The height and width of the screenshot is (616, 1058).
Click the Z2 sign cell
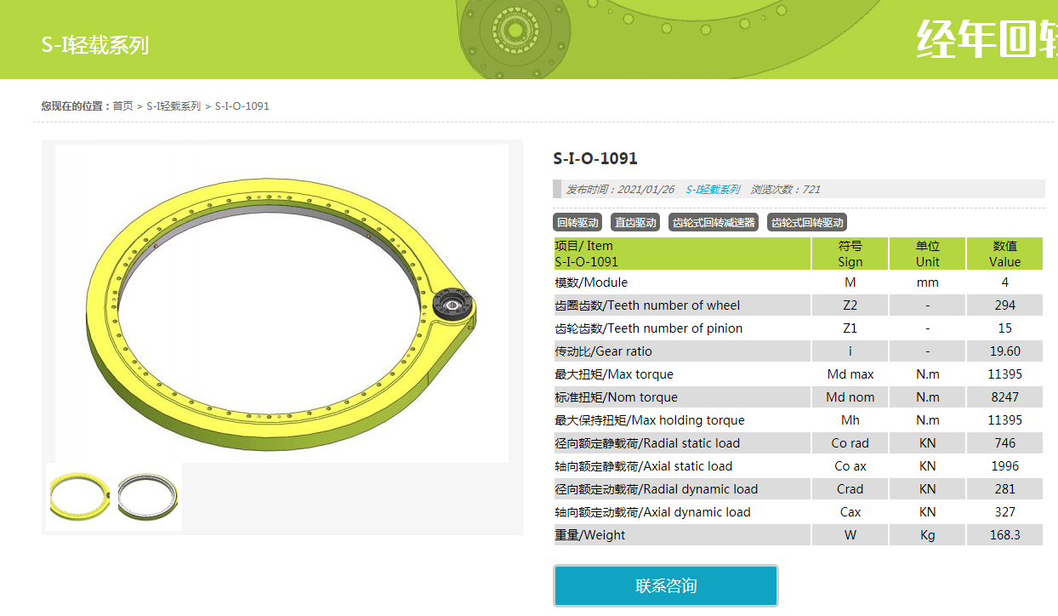click(x=850, y=305)
